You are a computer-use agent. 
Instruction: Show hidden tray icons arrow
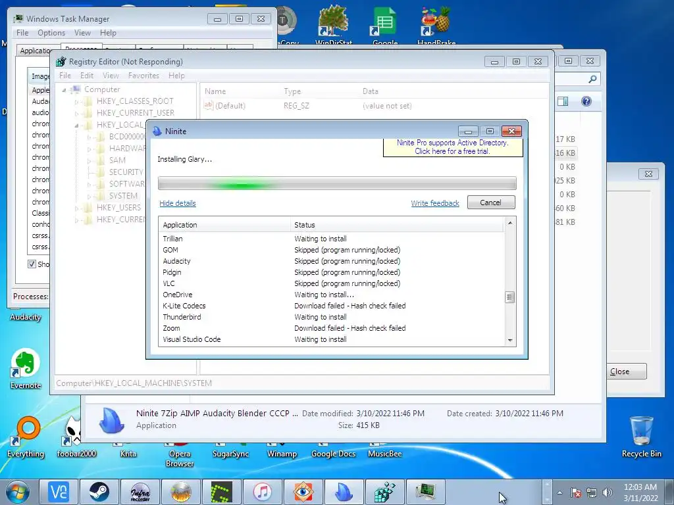(559, 493)
